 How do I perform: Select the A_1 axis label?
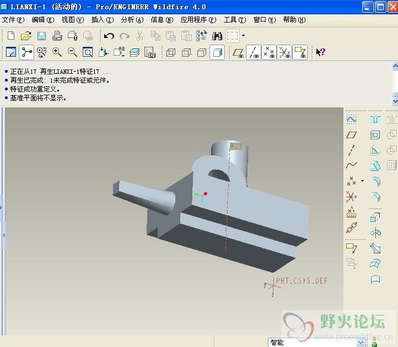point(235,146)
